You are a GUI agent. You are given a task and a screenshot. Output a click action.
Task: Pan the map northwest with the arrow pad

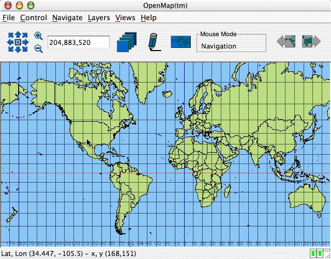pos(11,35)
